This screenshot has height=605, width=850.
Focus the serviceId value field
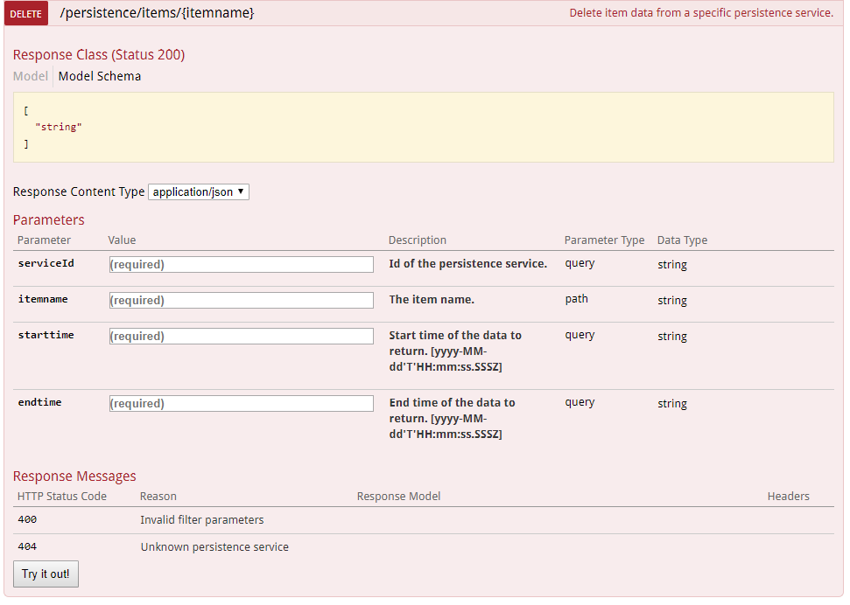(241, 264)
